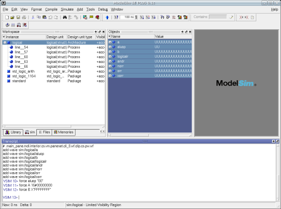Expand signal xorr in Objects pane
The image size is (281, 209).
[x=110, y=76]
